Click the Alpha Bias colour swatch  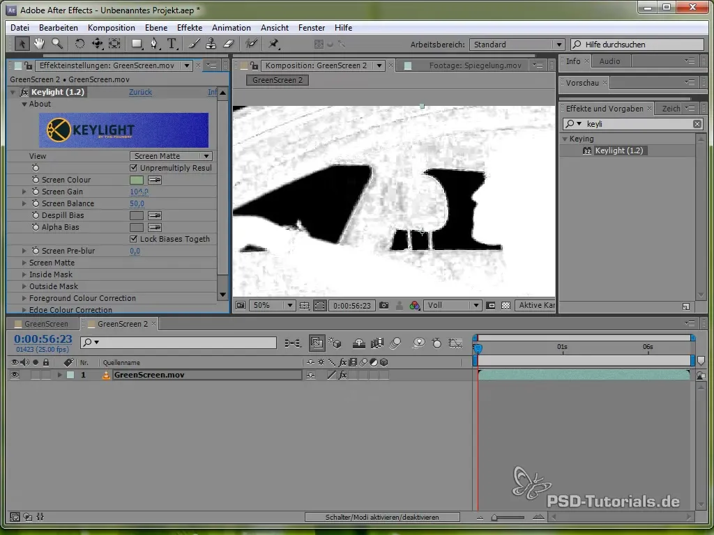(x=137, y=228)
